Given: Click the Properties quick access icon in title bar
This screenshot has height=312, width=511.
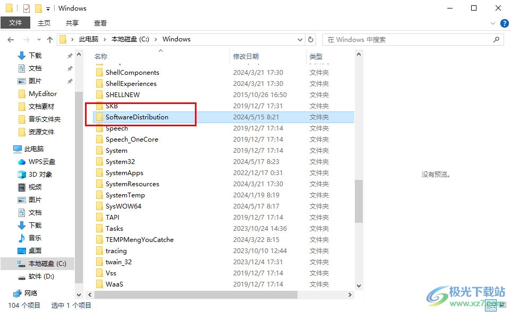Looking at the screenshot, I should (x=27, y=8).
